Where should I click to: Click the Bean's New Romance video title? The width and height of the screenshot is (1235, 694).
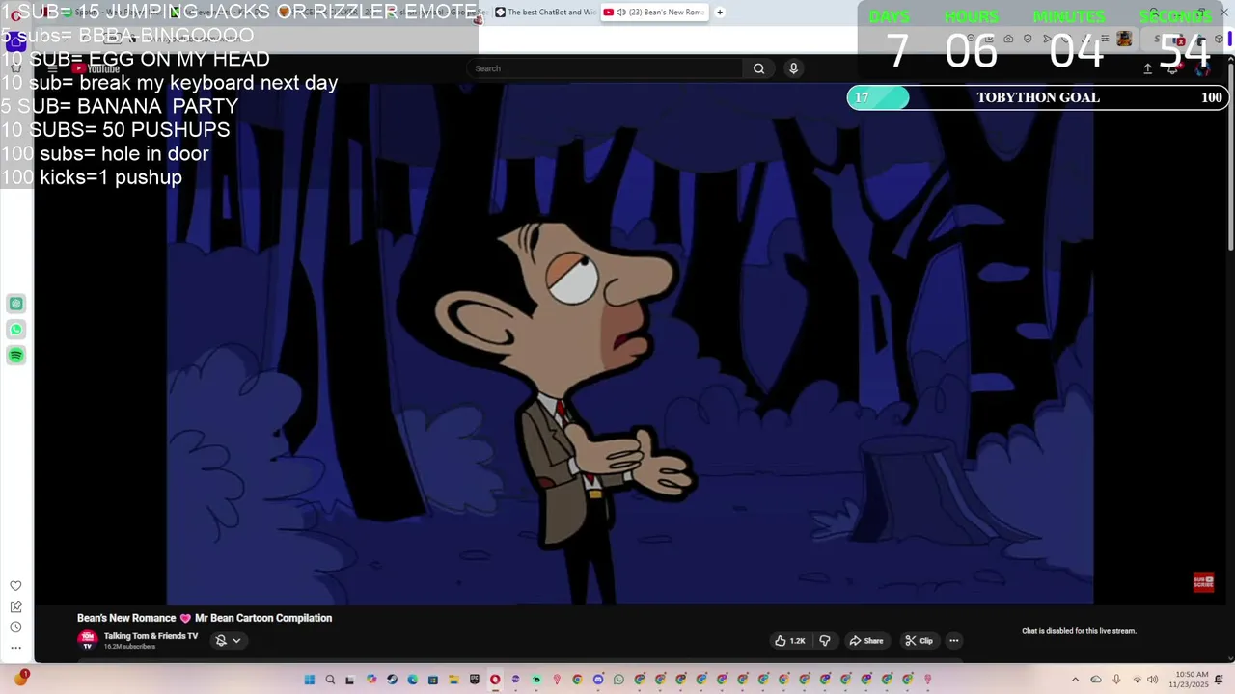[x=205, y=618]
